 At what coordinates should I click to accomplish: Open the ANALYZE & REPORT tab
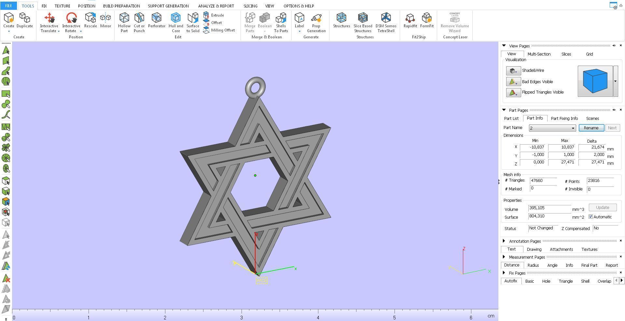click(x=216, y=6)
